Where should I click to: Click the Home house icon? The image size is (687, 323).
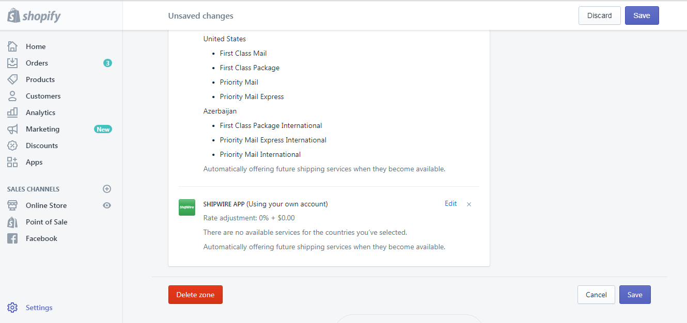(x=12, y=46)
